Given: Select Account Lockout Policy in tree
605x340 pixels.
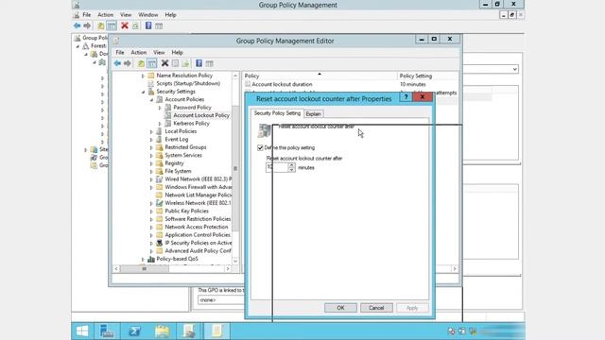Looking at the screenshot, I should [x=201, y=115].
